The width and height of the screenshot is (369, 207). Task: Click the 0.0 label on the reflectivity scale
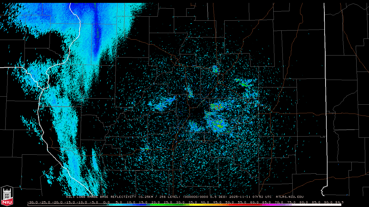click(106, 202)
